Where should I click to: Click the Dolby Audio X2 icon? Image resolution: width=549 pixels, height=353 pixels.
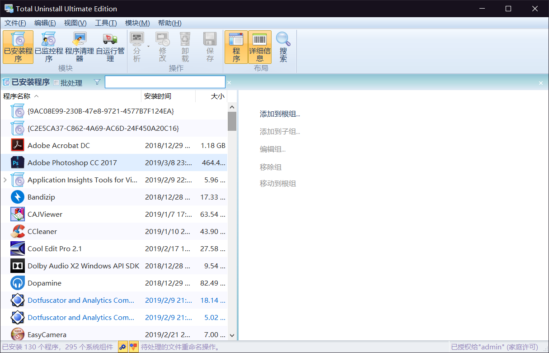(x=18, y=266)
